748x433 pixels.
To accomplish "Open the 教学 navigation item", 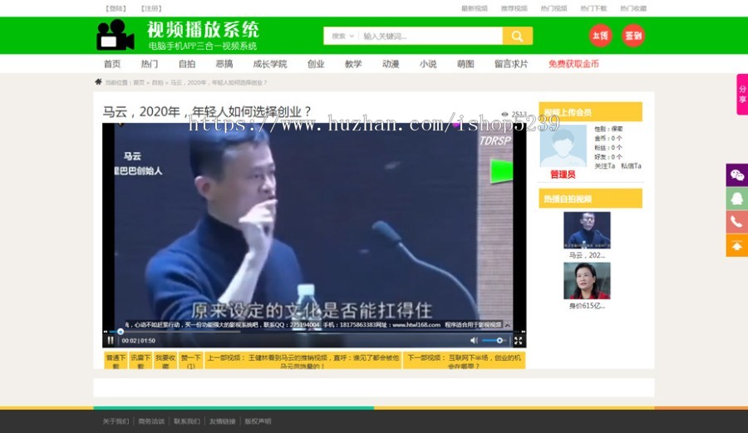I will coord(353,64).
